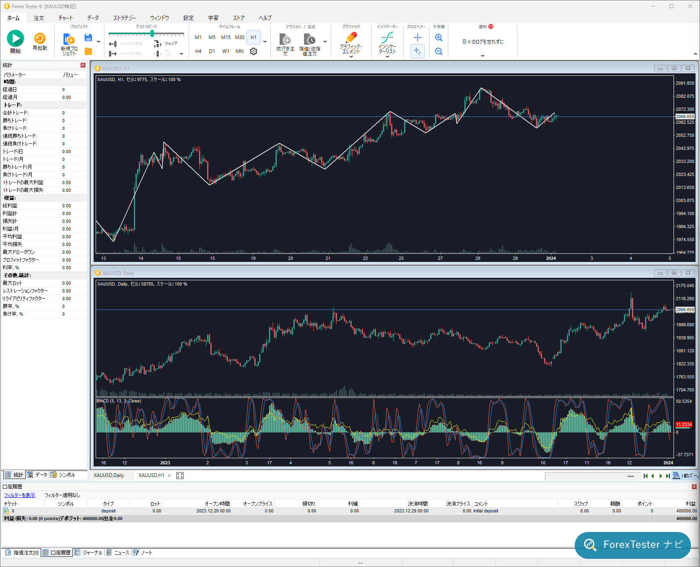This screenshot has width=700, height=567.
Task: Collapse the ribbon with the chevron
Action: pyautogui.click(x=695, y=54)
